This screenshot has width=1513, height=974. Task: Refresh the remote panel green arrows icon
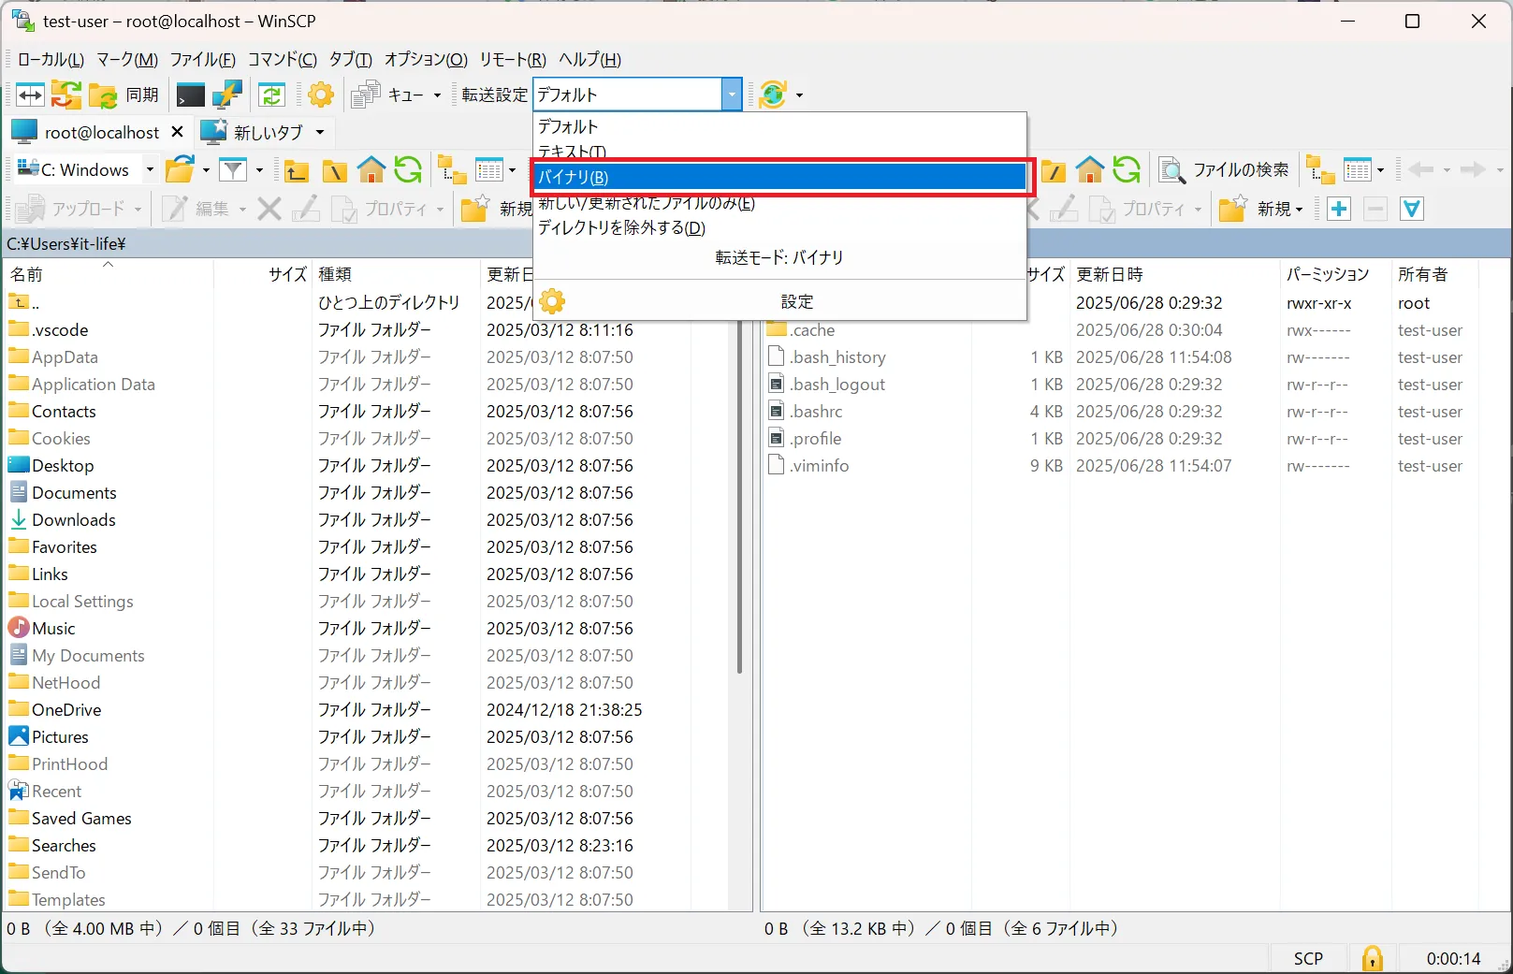click(x=1127, y=169)
